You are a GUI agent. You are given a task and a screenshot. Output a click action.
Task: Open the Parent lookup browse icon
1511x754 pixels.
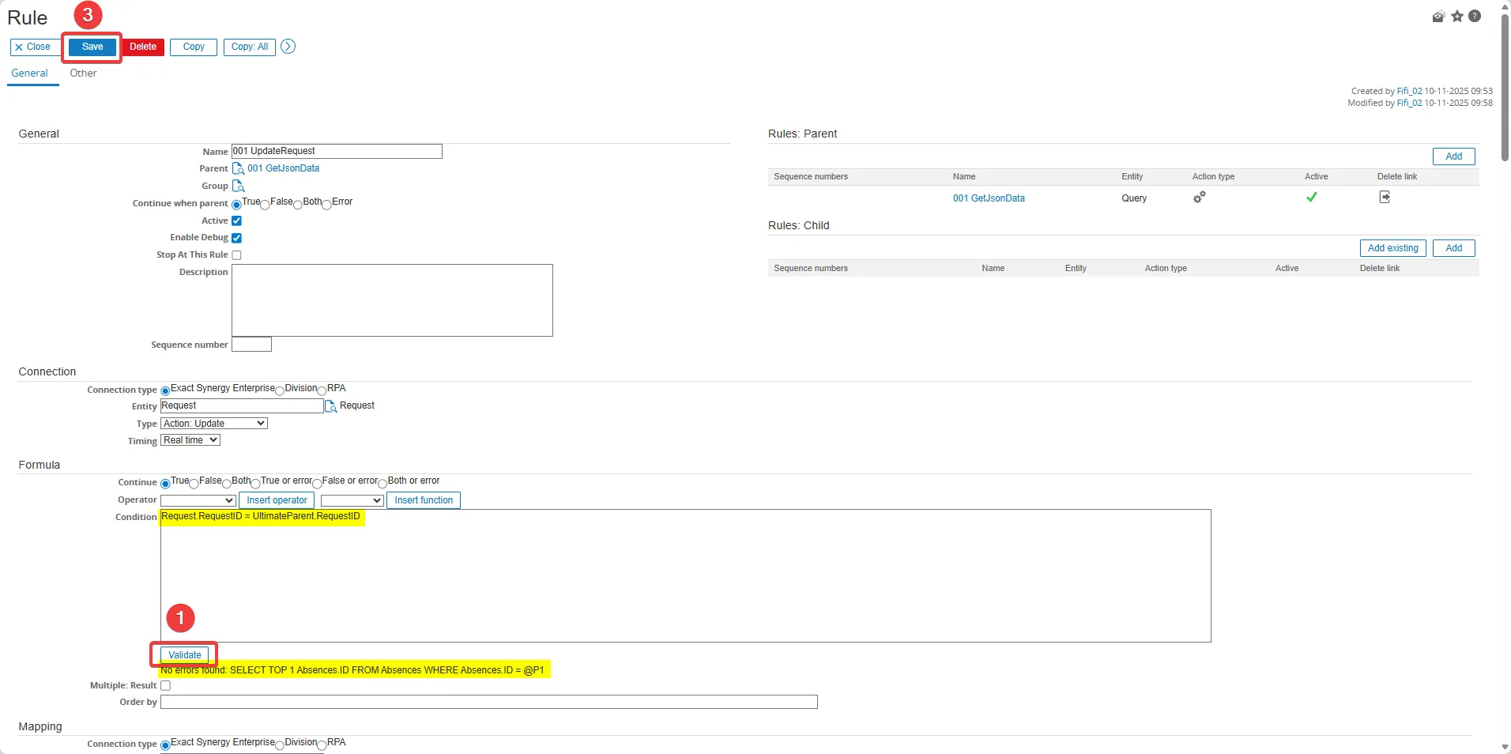click(x=238, y=168)
